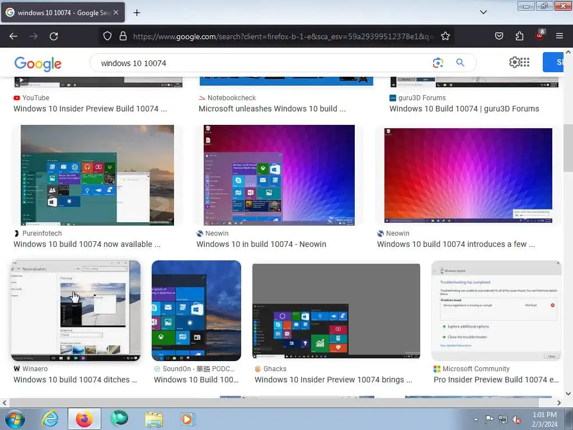The height and width of the screenshot is (430, 573).
Task: Bookmark this page with the star
Action: pos(445,36)
